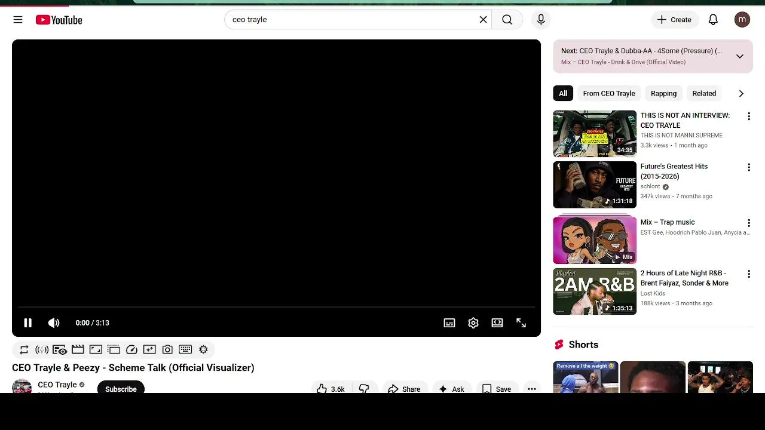765x430 pixels.
Task: Open the schlont channel name
Action: click(x=650, y=186)
